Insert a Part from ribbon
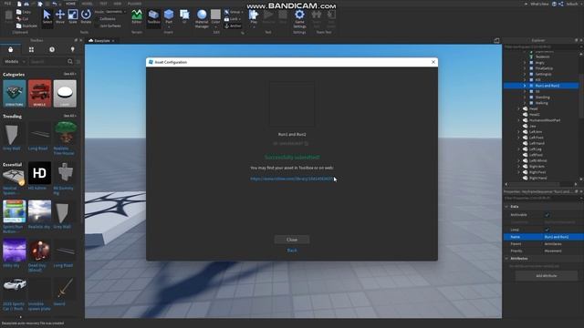Screen dimensions: 584x328 pos(169,17)
